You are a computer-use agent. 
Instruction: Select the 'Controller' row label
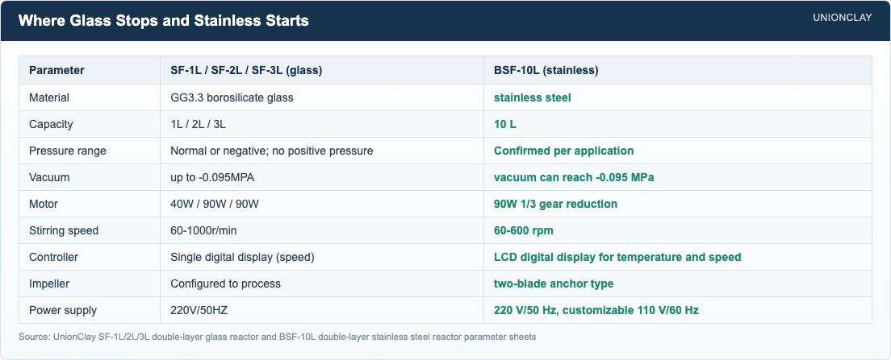[53, 258]
